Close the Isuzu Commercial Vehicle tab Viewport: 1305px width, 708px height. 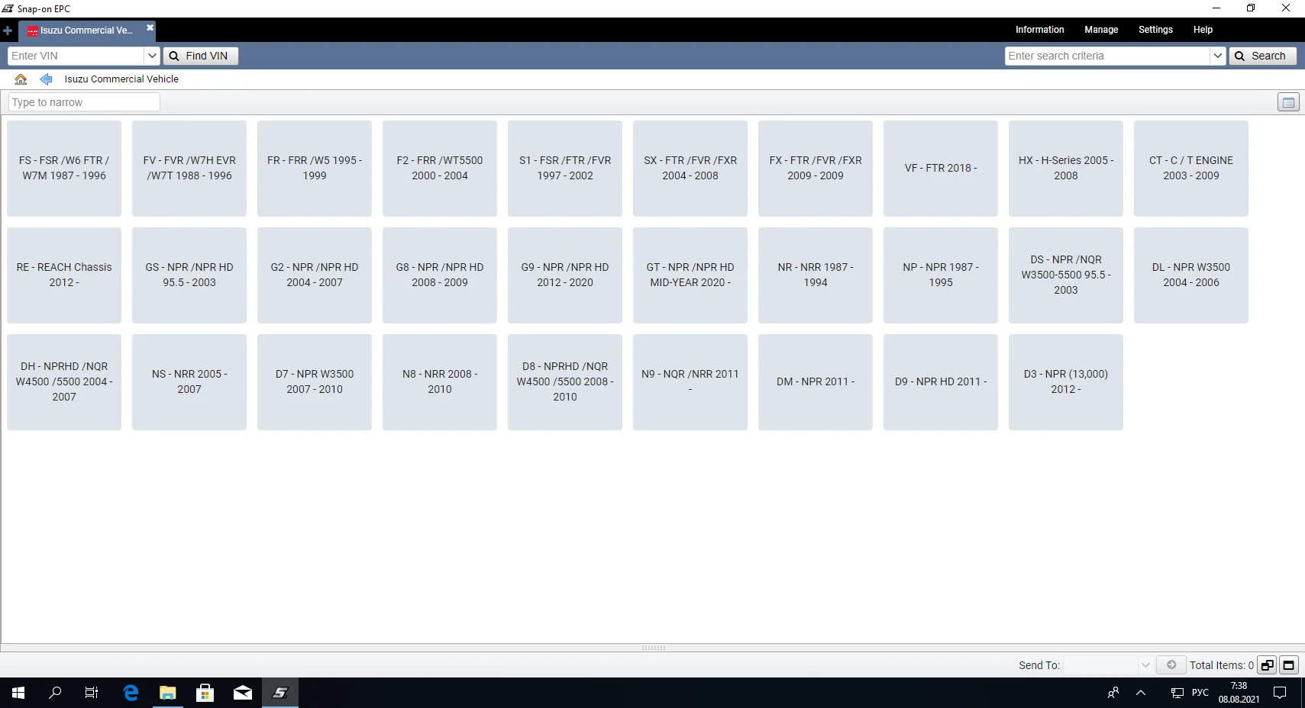pyautogui.click(x=150, y=27)
